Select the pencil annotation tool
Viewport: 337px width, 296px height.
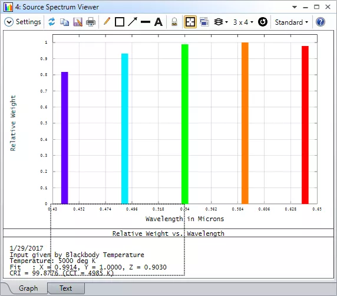tap(107, 21)
